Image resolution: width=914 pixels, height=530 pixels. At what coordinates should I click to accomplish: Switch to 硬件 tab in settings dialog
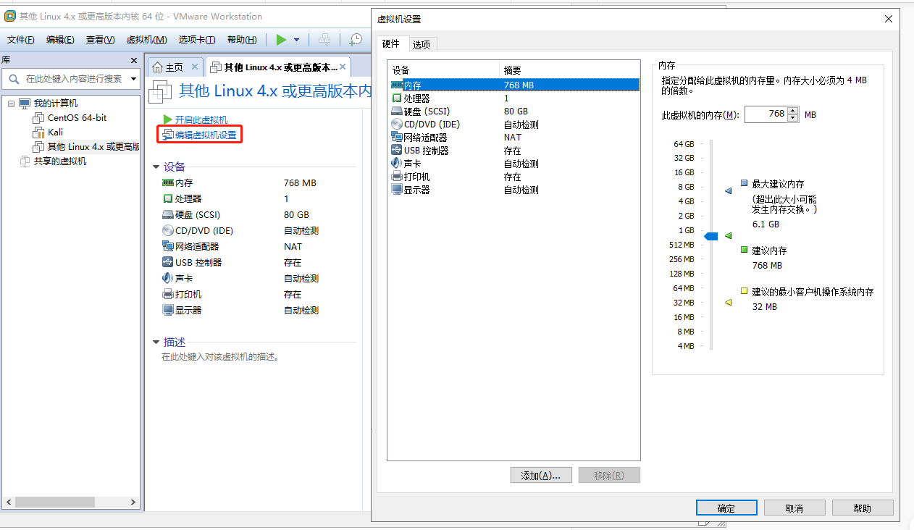391,43
